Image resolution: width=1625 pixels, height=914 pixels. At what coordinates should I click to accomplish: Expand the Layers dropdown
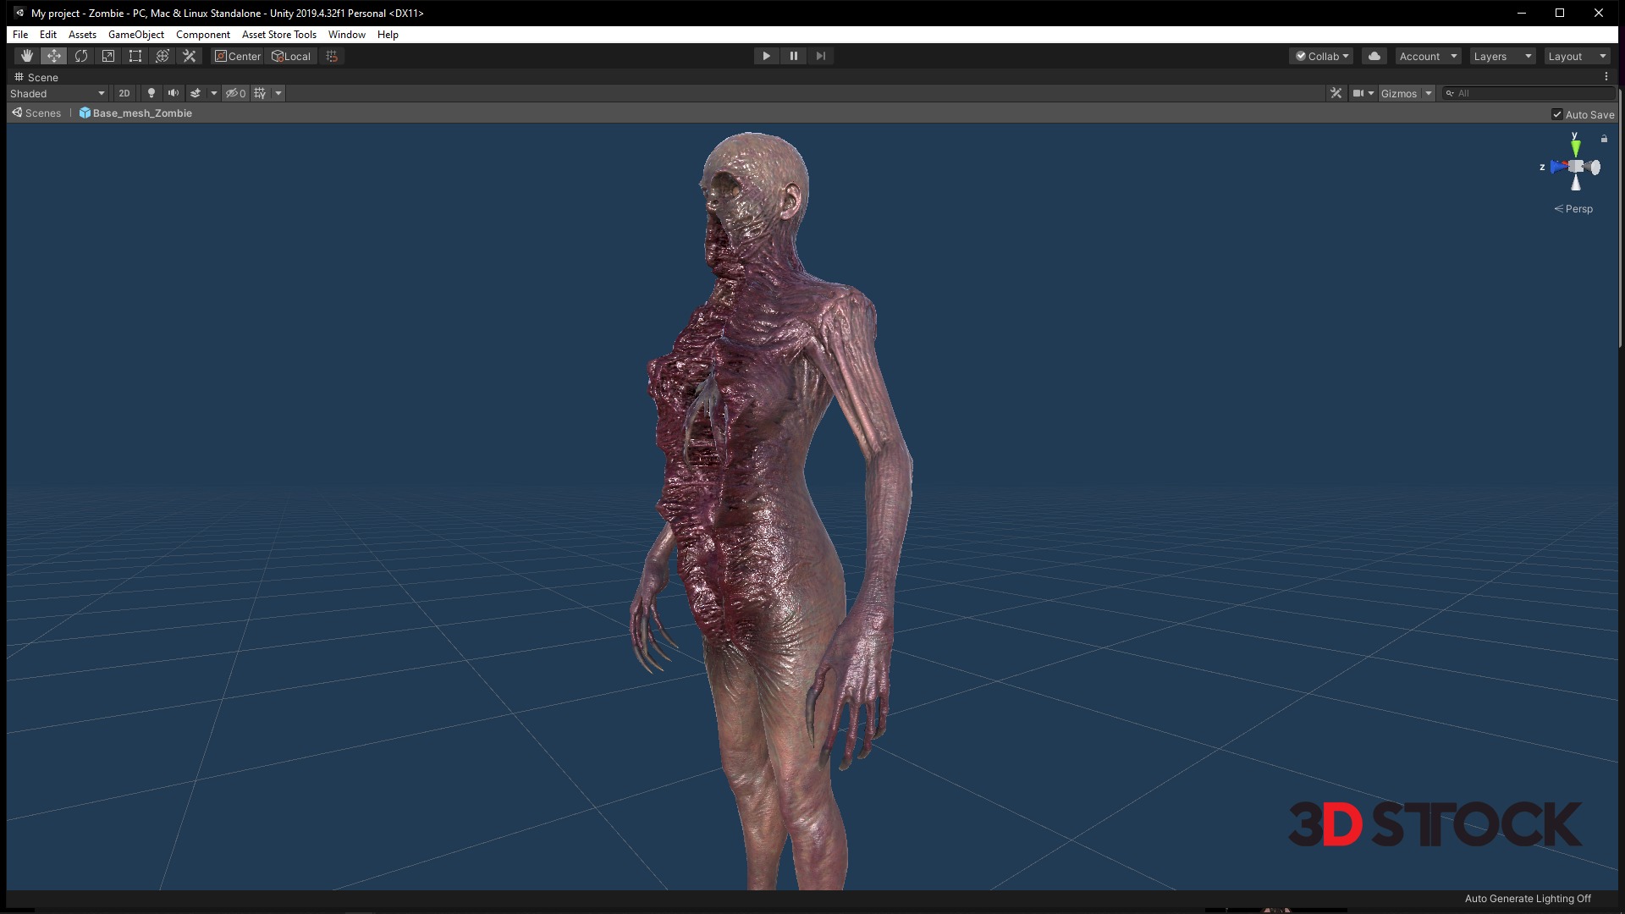click(1502, 56)
